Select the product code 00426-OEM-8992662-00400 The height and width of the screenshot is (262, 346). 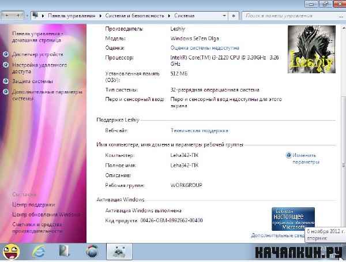171,220
